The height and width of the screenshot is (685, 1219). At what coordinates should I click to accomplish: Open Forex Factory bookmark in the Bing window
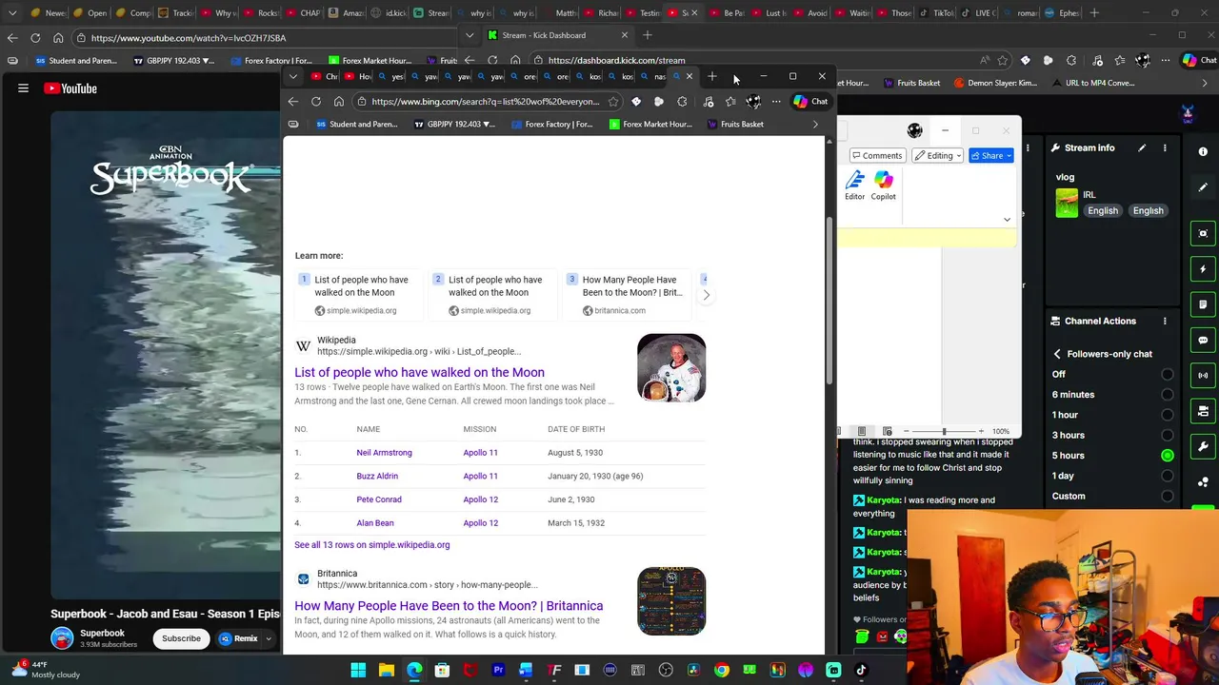(x=551, y=125)
